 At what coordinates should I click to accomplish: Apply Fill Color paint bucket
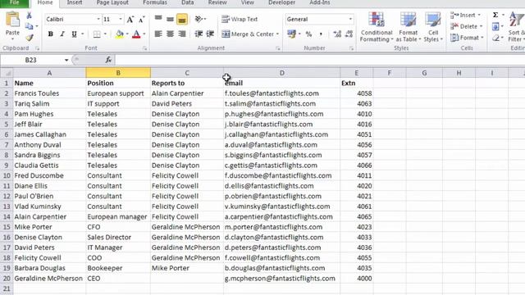coord(120,34)
